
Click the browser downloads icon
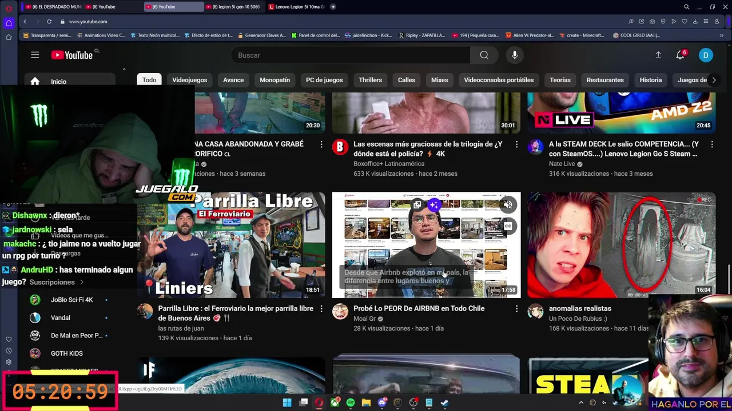point(695,21)
